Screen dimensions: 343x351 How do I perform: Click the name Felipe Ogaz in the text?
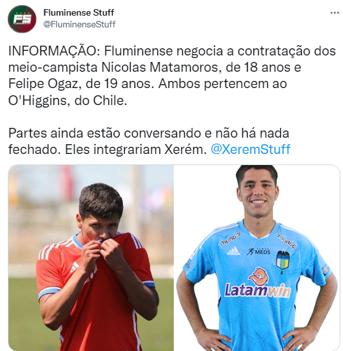click(43, 84)
